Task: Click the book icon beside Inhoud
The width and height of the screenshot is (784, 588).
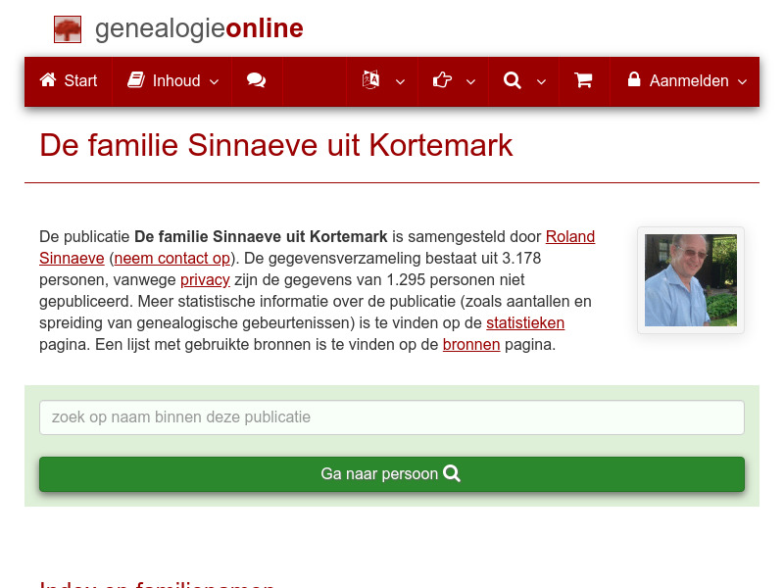Action: (x=134, y=81)
